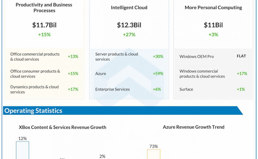This screenshot has height=159, width=258.
Task: Click the FLAT indicator for Windows OEM
Action: pyautogui.click(x=241, y=56)
